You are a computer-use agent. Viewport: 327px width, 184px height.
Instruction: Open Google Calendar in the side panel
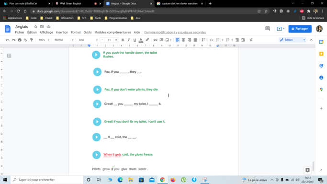click(321, 42)
